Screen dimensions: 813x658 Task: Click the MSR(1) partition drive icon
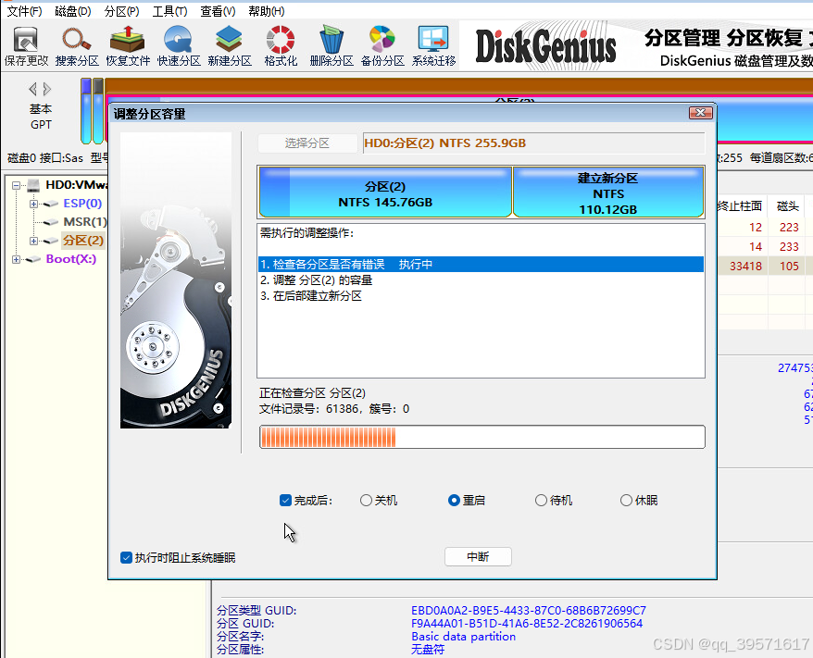click(x=51, y=222)
